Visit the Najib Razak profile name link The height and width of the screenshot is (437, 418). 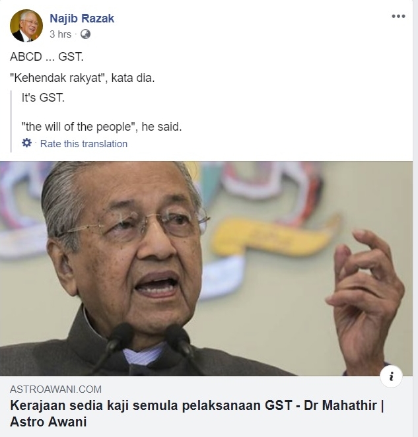[x=82, y=18]
